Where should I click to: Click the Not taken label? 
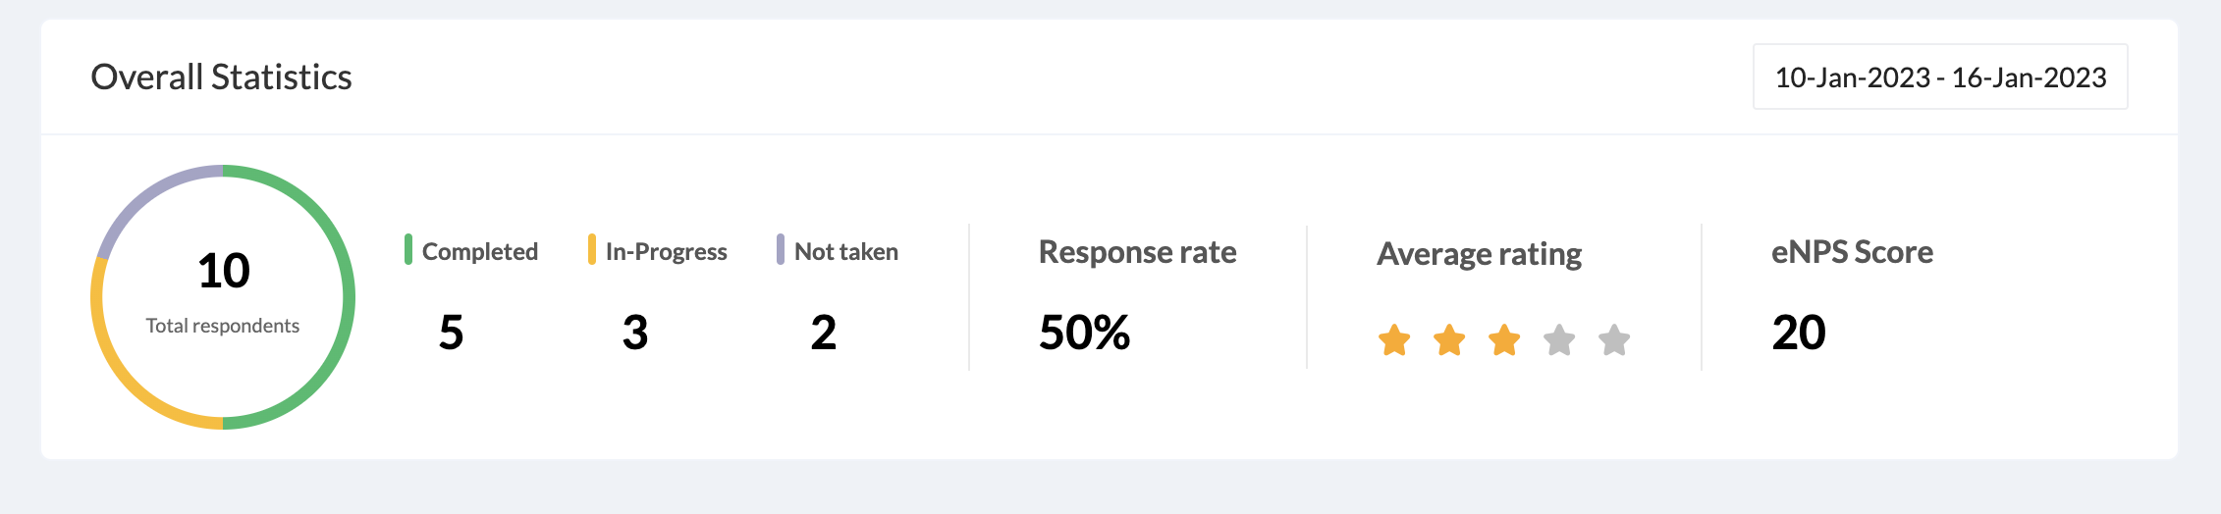tap(846, 252)
